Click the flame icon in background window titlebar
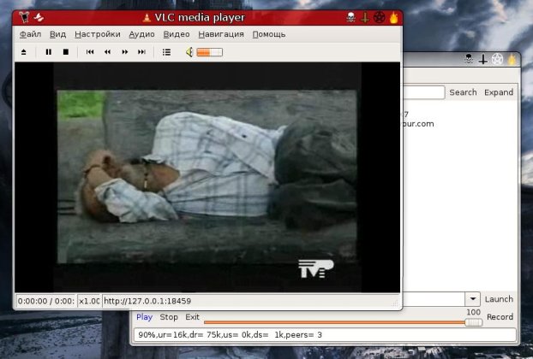Screen dimensions: 533x359 point(512,60)
